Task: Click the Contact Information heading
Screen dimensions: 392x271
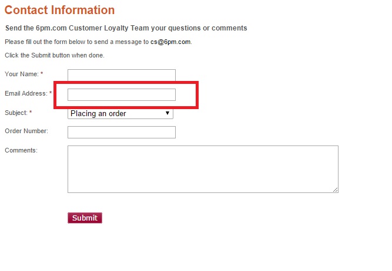Action: tap(59, 10)
